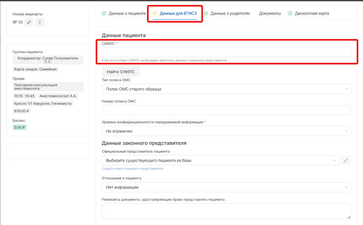Go to Дисконтная карта tab
This screenshot has height=225, width=363.
click(x=312, y=13)
